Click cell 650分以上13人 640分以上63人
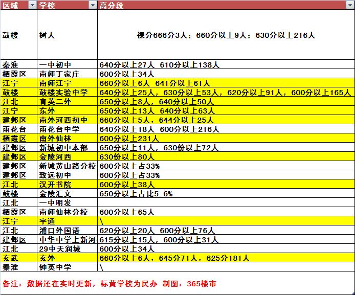 [x=226, y=111]
